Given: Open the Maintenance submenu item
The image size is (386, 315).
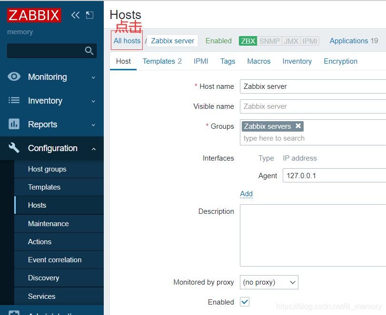Looking at the screenshot, I should 59,224.
